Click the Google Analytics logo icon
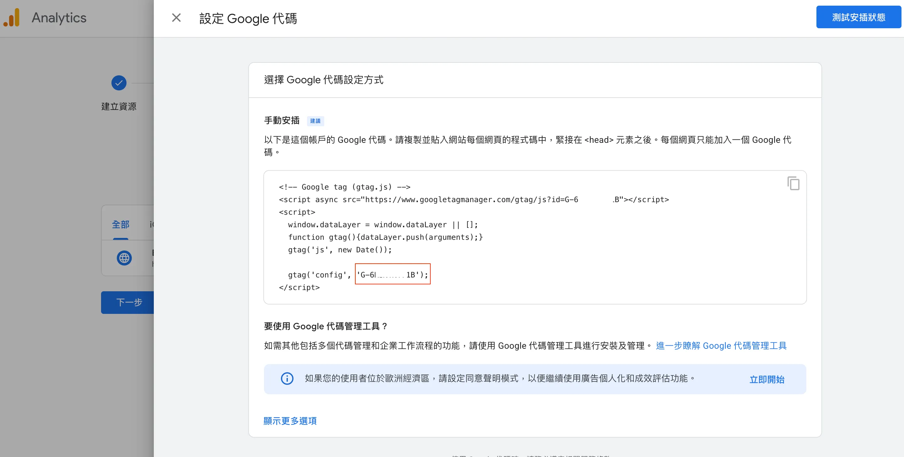Screen dimensions: 904x457 coord(12,17)
